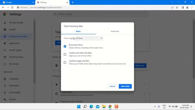Image resolution: width=195 pixels, height=110 pixels.
Task: Reload the current page
Action: click(x=12, y=7)
